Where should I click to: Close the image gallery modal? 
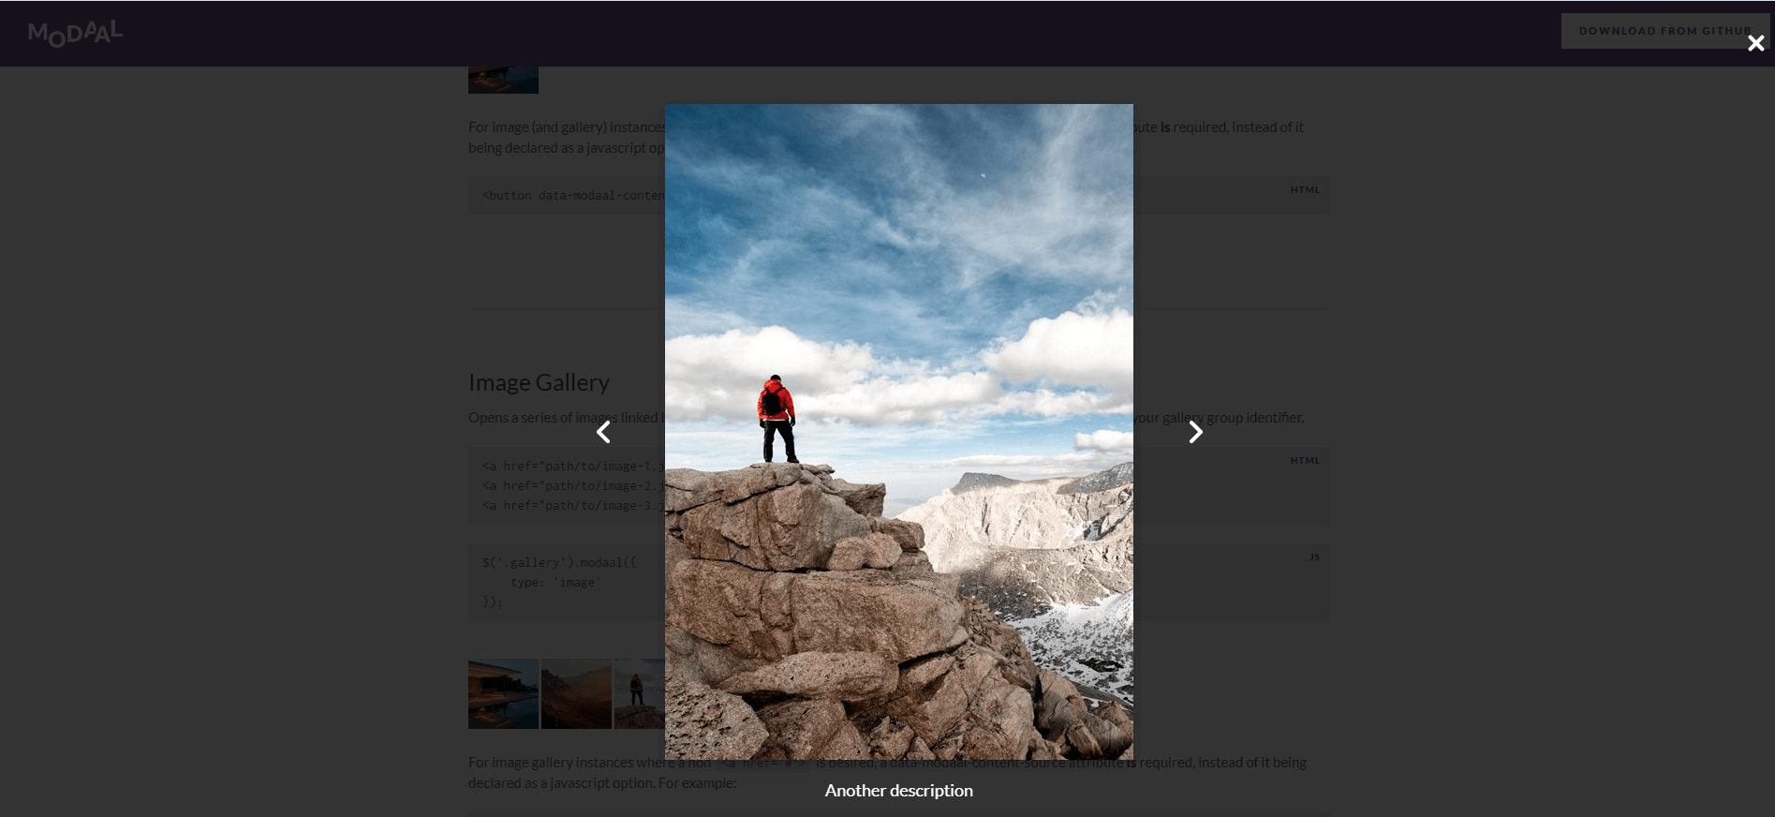coord(1755,43)
